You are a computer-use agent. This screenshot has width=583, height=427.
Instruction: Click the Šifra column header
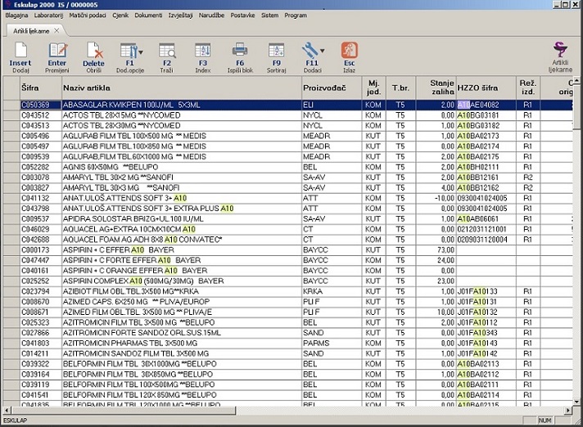[40, 88]
